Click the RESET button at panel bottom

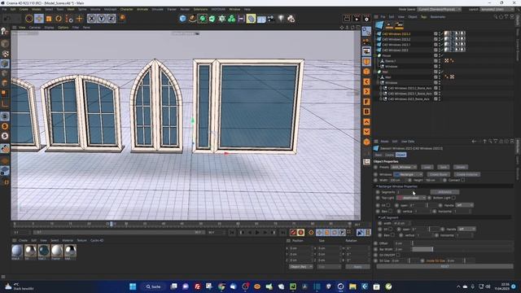444,266
